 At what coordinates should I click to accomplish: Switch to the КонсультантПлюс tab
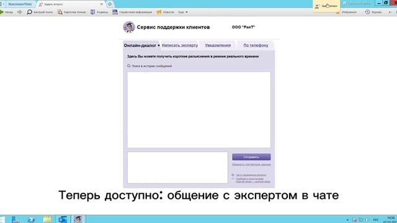point(20,4)
